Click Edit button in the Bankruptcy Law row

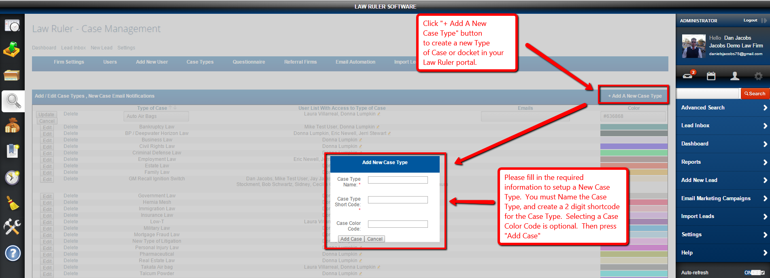(47, 128)
